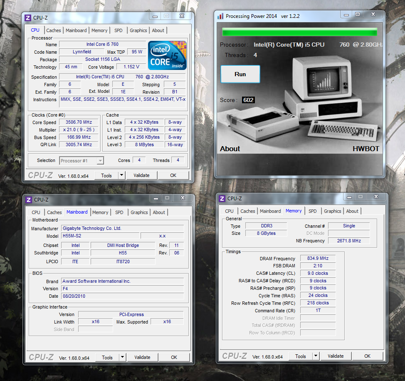The image size is (405, 381).
Task: Click memory Size value 8 GBytes
Action: tap(266, 233)
